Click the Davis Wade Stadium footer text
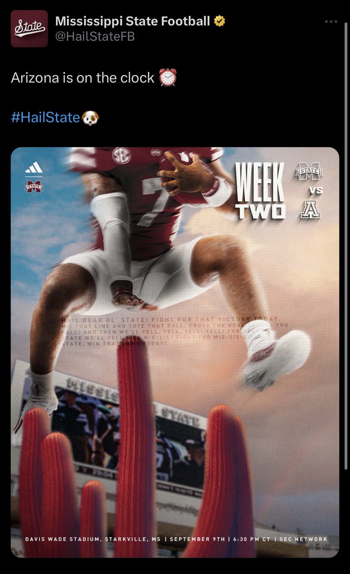 point(176,539)
